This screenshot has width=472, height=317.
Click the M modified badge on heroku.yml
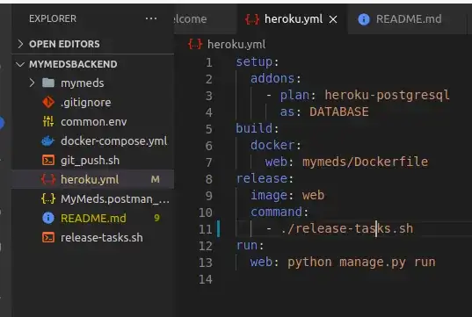tap(155, 179)
